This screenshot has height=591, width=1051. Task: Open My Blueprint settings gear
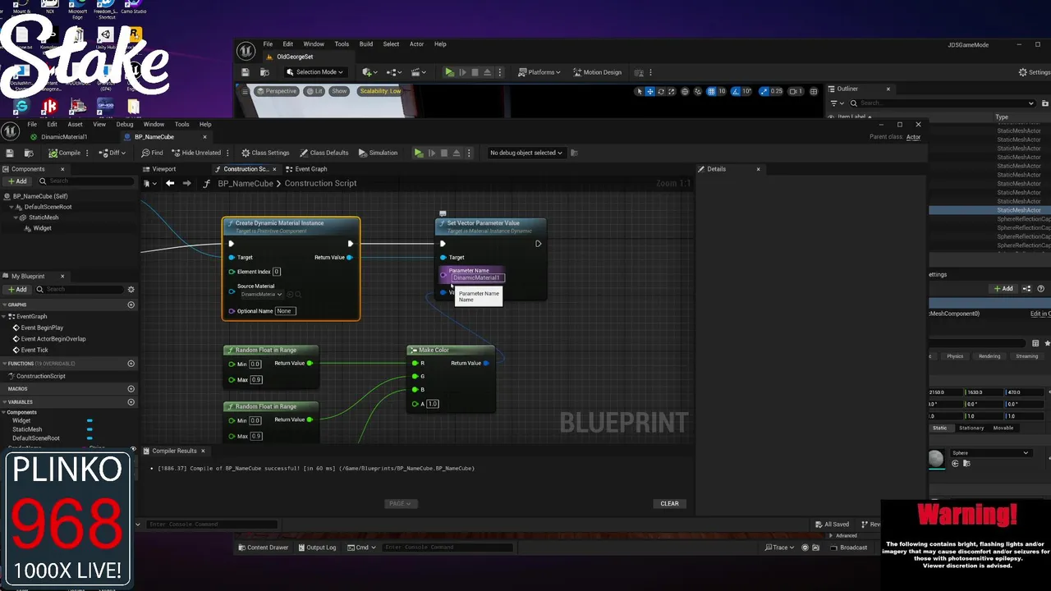coord(131,289)
